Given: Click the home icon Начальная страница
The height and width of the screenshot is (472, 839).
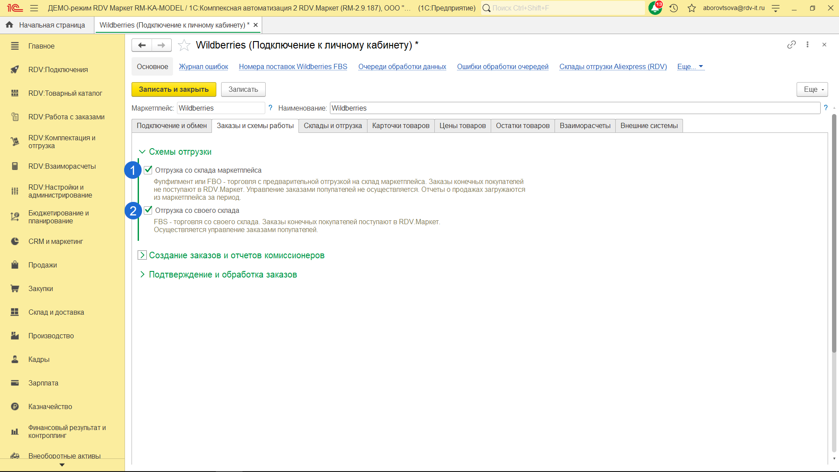Looking at the screenshot, I should [10, 25].
